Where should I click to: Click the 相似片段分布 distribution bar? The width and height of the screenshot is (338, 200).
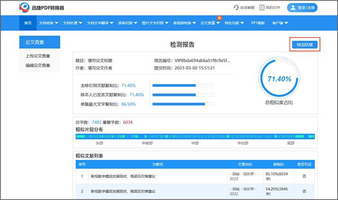click(x=195, y=136)
